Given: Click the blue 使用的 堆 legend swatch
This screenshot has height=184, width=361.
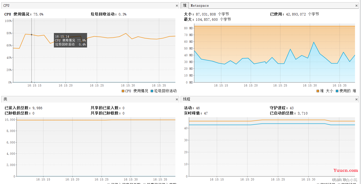Looking at the screenshot, I should (337, 91).
